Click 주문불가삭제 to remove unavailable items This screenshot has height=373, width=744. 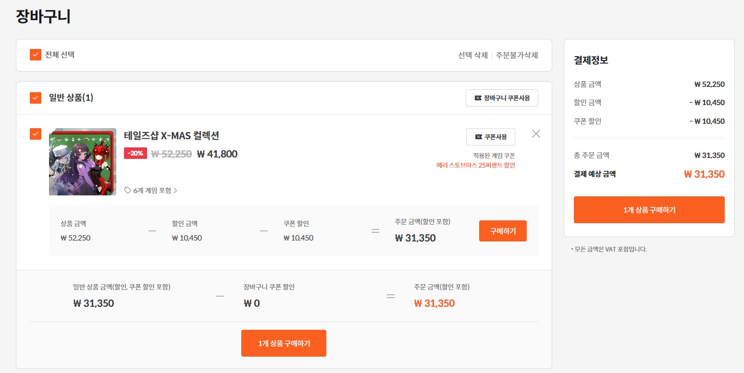point(517,55)
